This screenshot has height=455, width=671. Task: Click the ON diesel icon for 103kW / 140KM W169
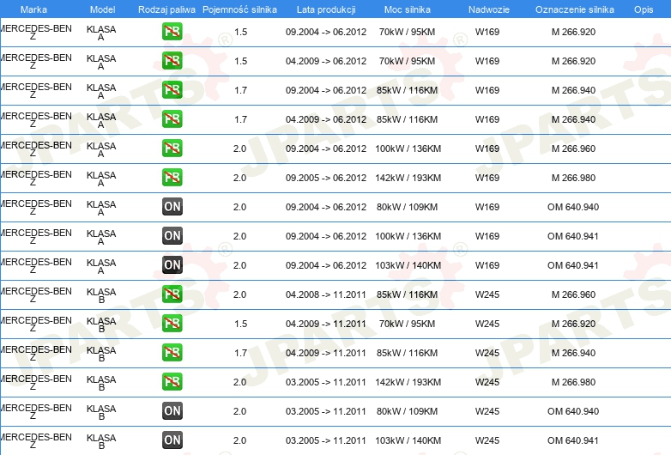(172, 265)
